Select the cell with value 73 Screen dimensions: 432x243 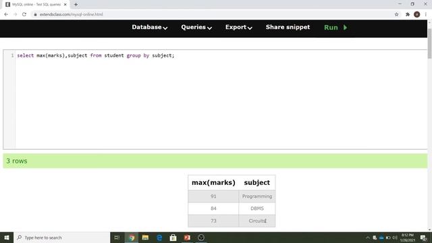pos(213,221)
